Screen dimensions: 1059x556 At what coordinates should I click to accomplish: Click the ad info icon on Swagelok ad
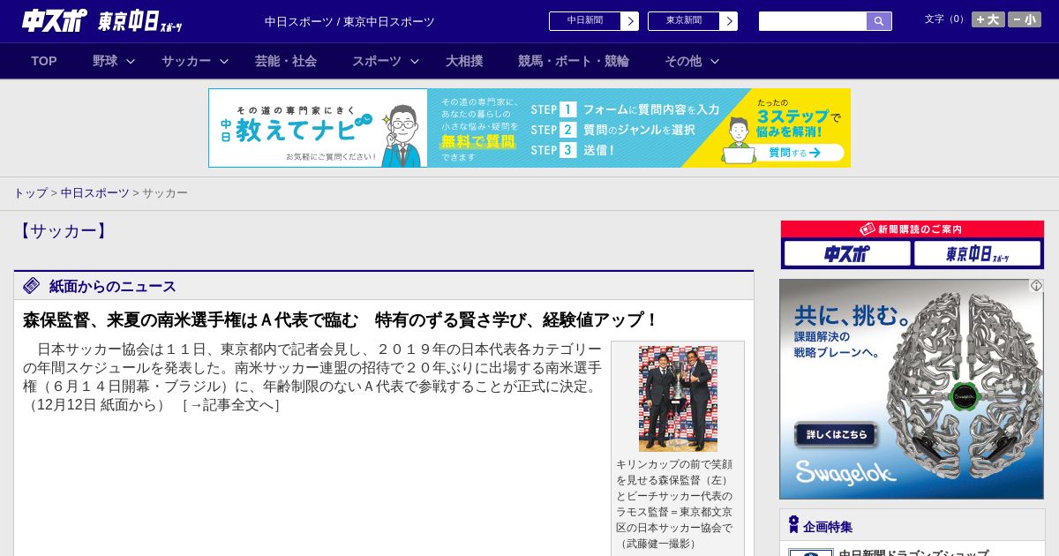click(x=1036, y=286)
